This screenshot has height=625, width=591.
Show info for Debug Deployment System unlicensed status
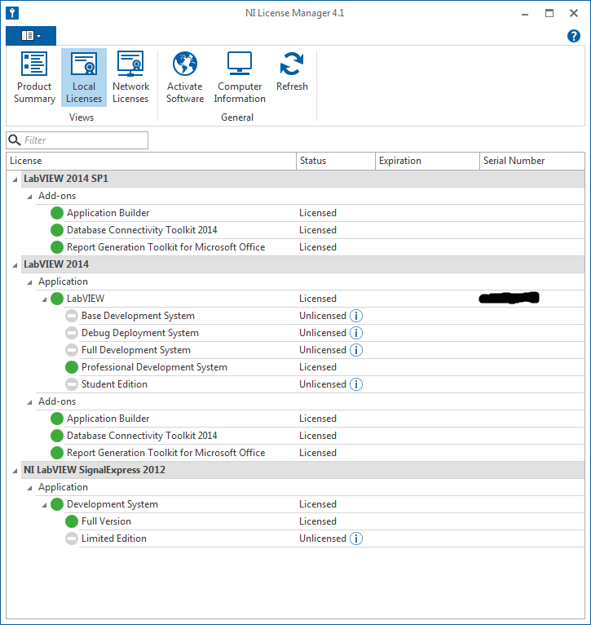[356, 333]
